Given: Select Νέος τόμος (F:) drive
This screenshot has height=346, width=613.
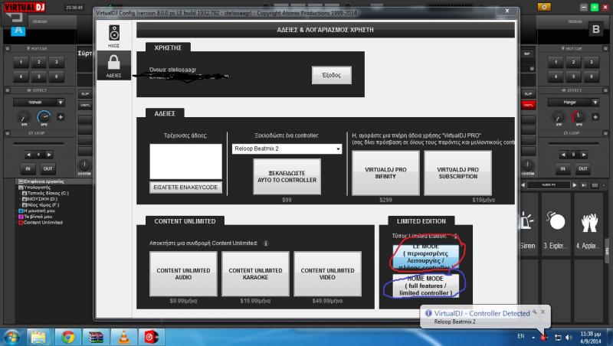Looking at the screenshot, I should (41, 205).
